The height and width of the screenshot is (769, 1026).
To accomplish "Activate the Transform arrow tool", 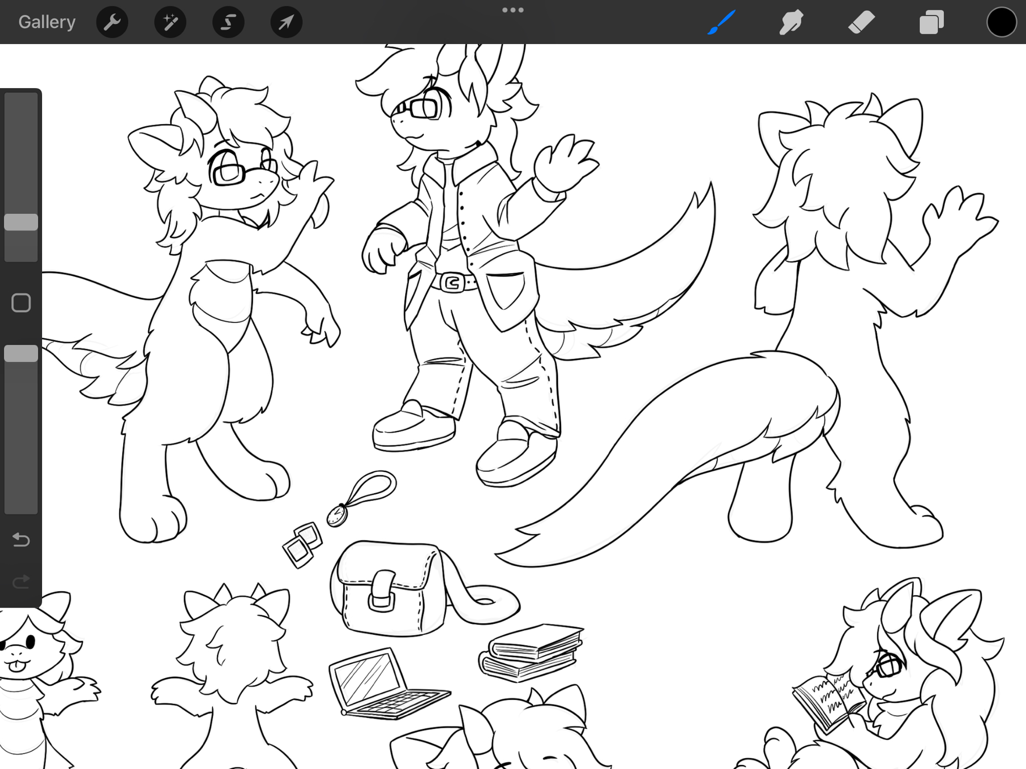I will coord(286,22).
